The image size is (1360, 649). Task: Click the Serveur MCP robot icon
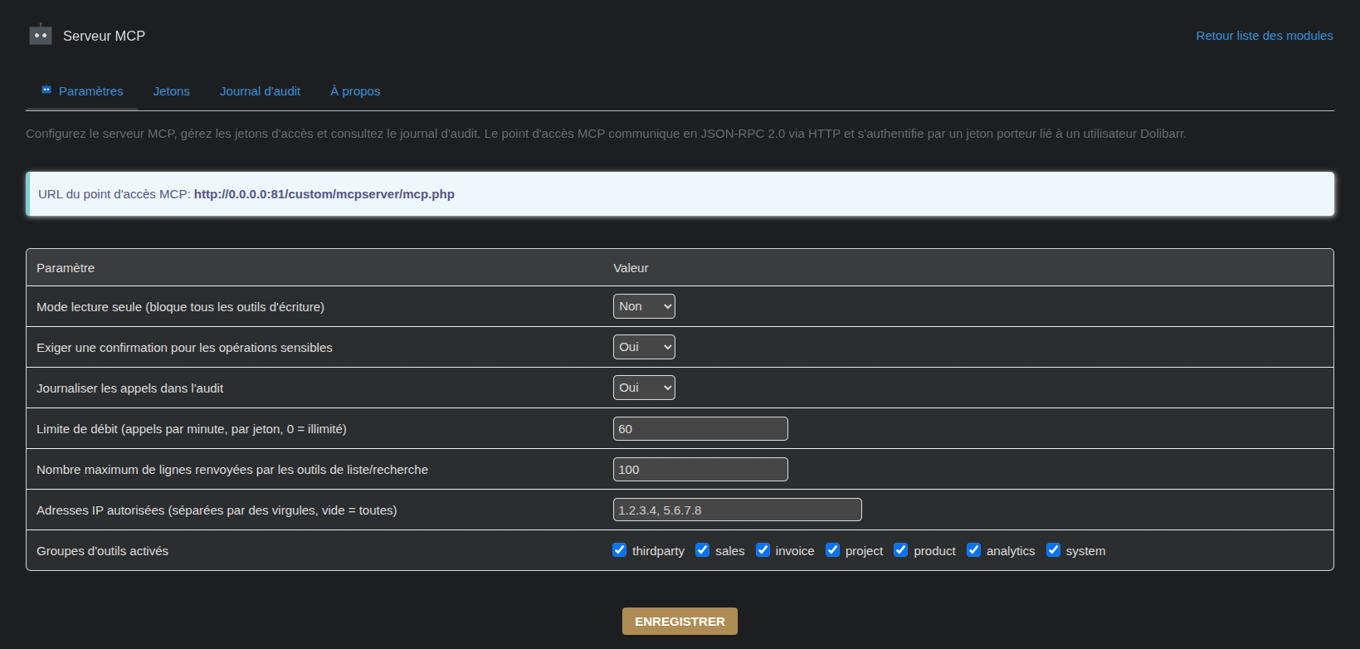click(41, 34)
